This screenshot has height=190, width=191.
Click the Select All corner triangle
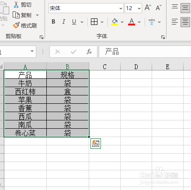(x=2, y=67)
